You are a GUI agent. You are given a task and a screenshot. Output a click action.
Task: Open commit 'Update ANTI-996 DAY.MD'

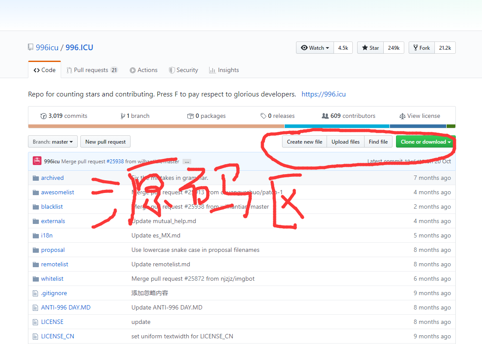pyautogui.click(x=167, y=307)
